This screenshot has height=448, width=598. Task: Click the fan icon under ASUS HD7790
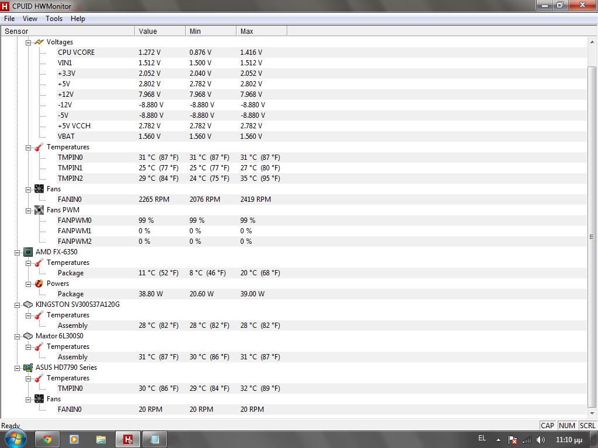click(x=39, y=399)
